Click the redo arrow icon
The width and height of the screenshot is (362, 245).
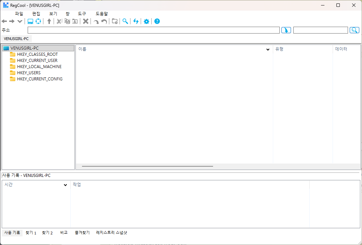(x=96, y=22)
